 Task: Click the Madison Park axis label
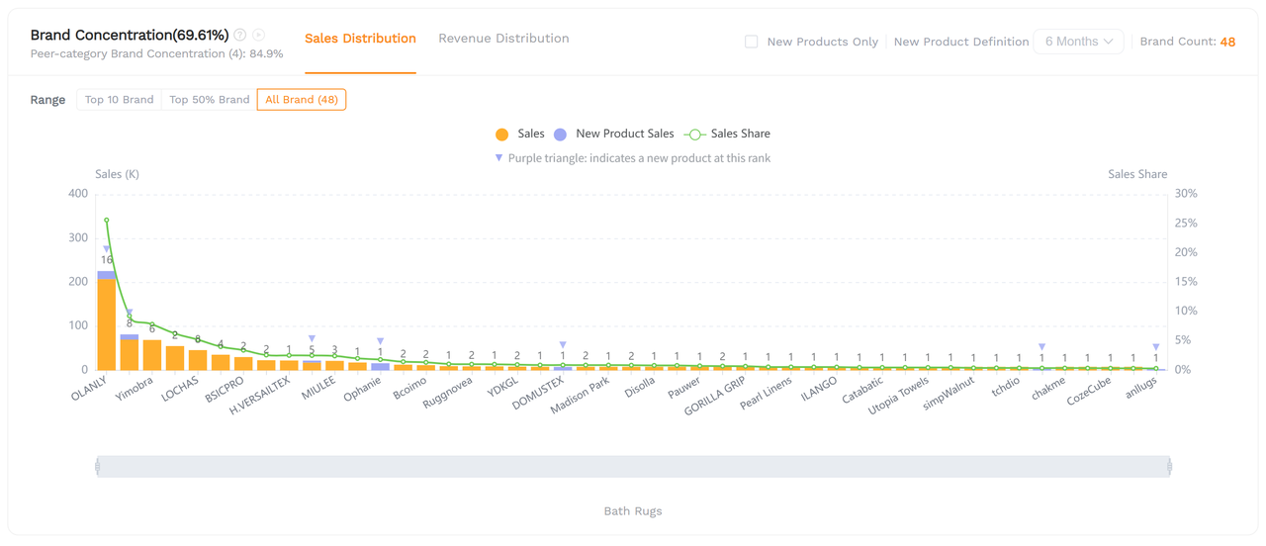coord(581,395)
